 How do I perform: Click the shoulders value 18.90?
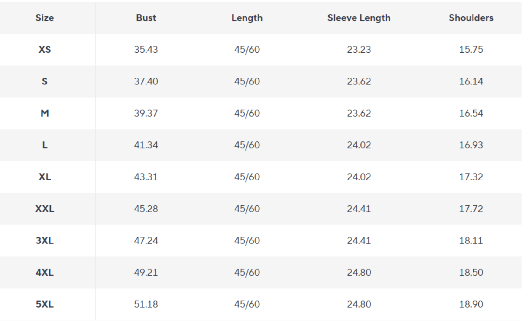tap(471, 304)
